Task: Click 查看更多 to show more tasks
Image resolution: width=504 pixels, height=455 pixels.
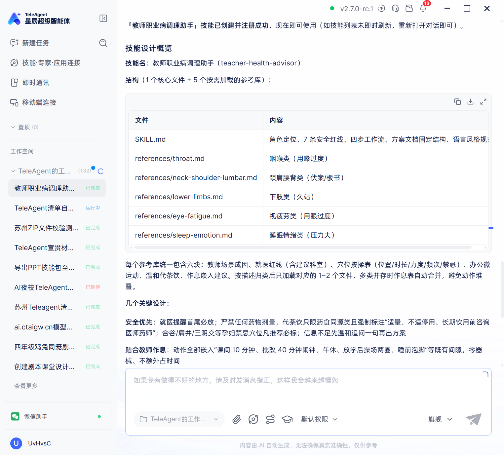Action: pyautogui.click(x=26, y=386)
